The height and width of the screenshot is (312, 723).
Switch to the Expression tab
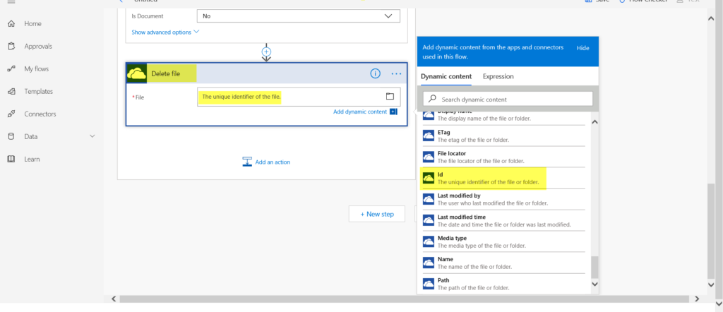coord(498,76)
